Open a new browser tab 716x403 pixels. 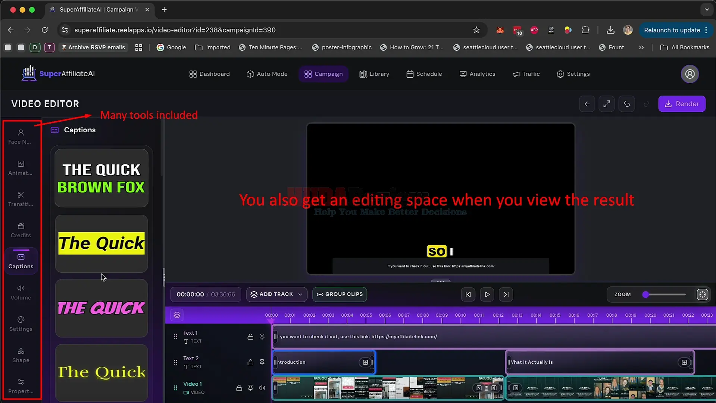point(164,10)
